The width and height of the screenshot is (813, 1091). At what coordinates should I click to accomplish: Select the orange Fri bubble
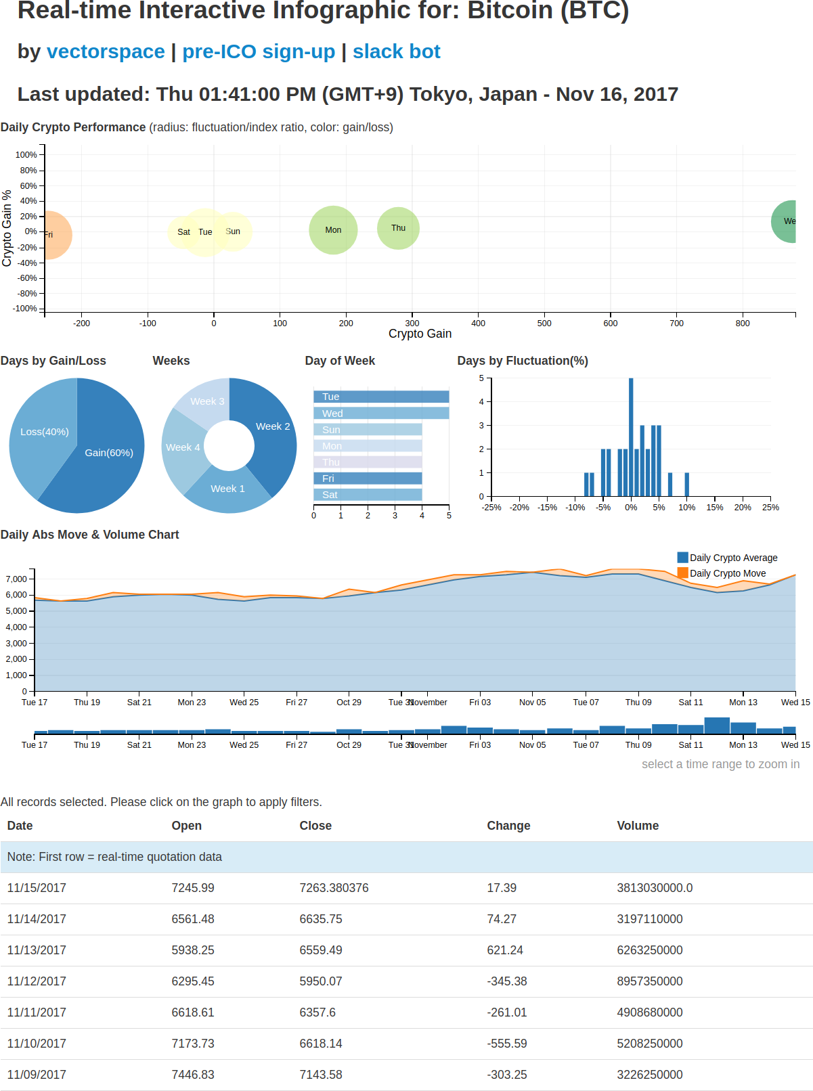coord(54,235)
